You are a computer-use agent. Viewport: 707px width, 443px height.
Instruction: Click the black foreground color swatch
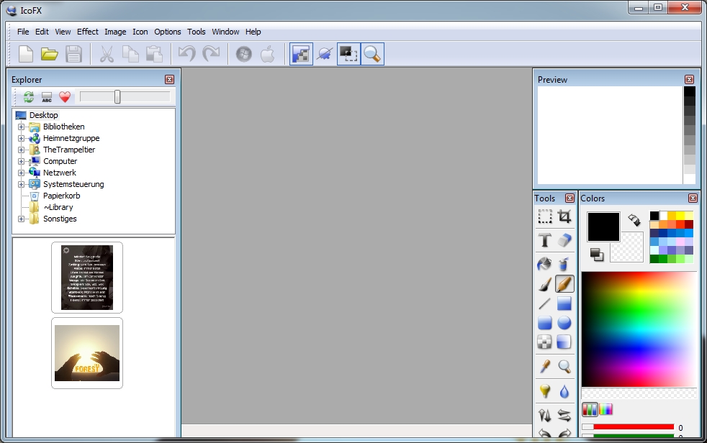click(603, 227)
